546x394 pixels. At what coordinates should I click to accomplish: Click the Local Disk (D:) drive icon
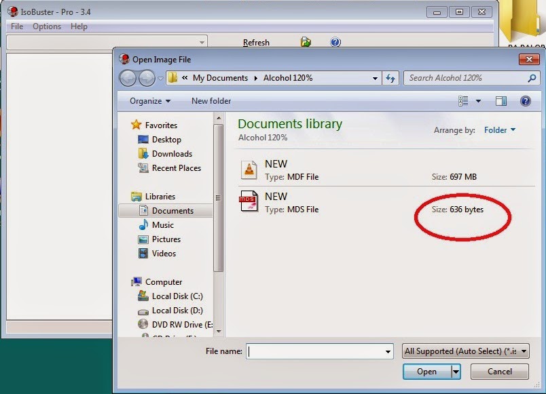coord(143,311)
